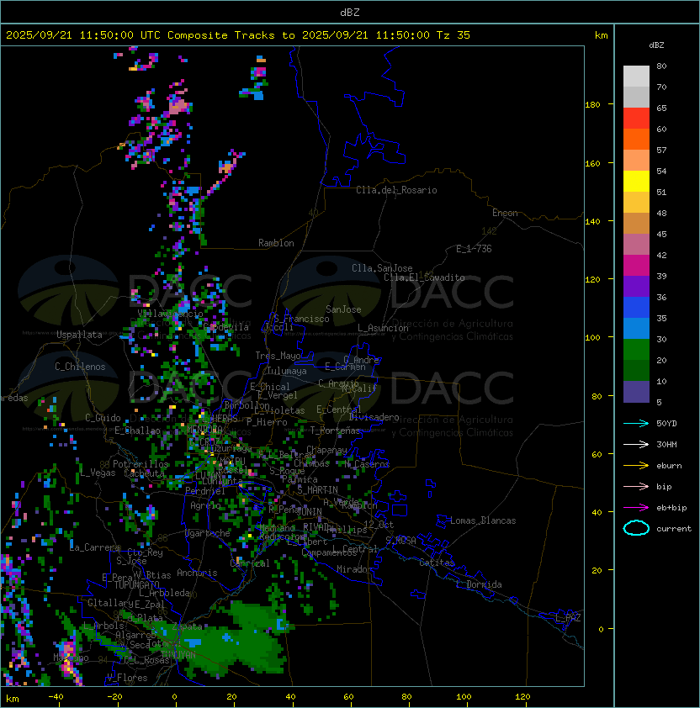This screenshot has height=708, width=700.
Task: Click the magenta eb+bip arrow legend icon
Action: point(636,508)
